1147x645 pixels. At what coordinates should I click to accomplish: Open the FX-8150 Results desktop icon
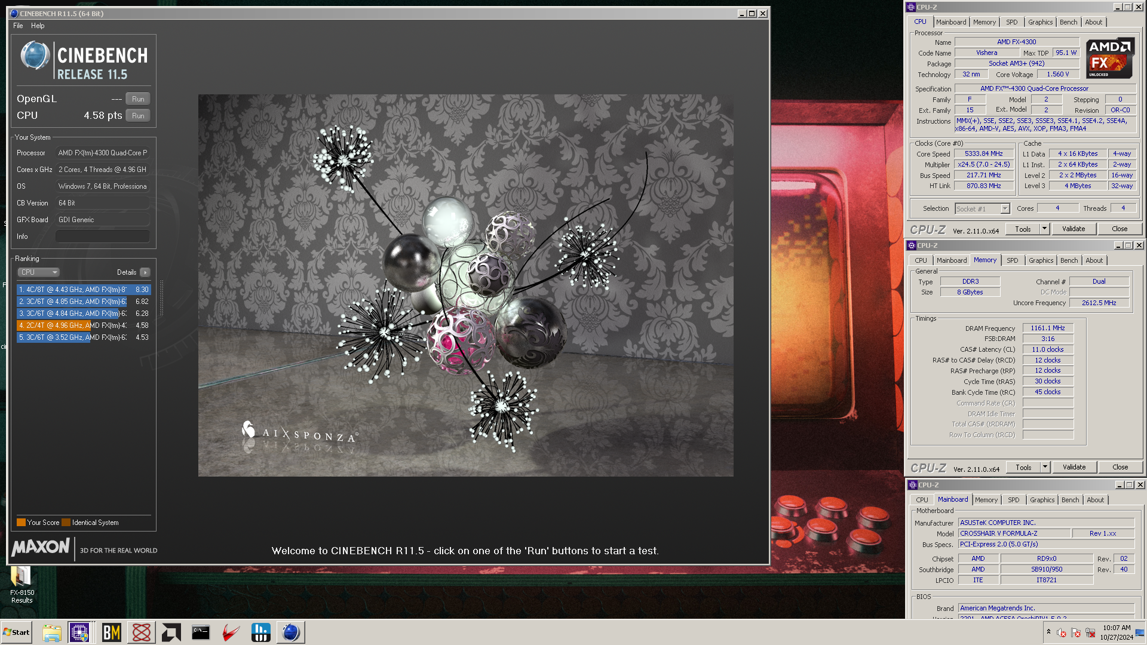[x=22, y=585]
